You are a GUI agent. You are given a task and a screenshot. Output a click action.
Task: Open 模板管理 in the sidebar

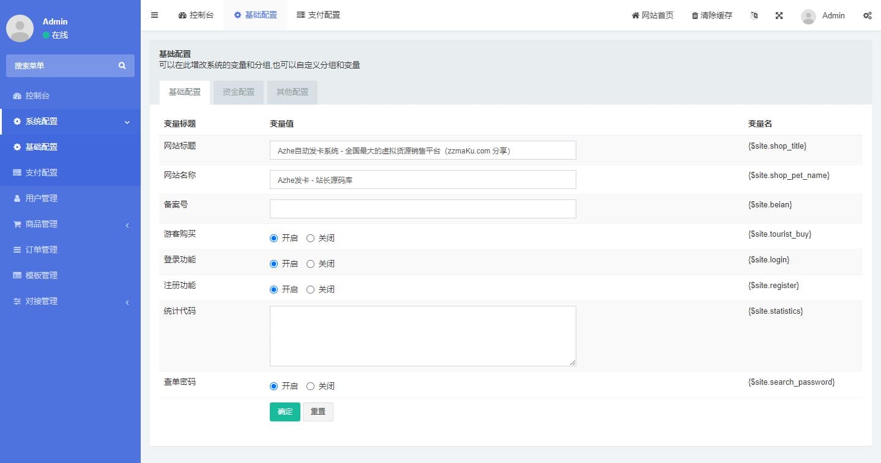tap(41, 275)
